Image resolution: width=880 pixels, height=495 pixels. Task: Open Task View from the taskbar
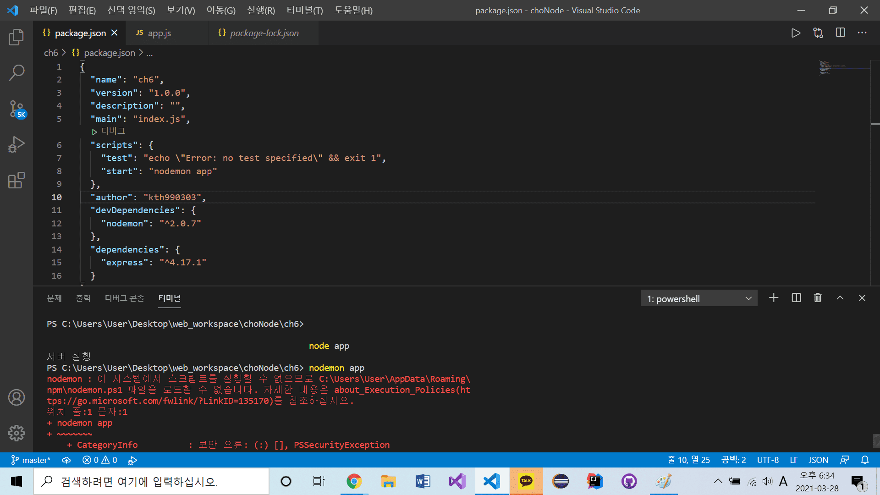(319, 481)
